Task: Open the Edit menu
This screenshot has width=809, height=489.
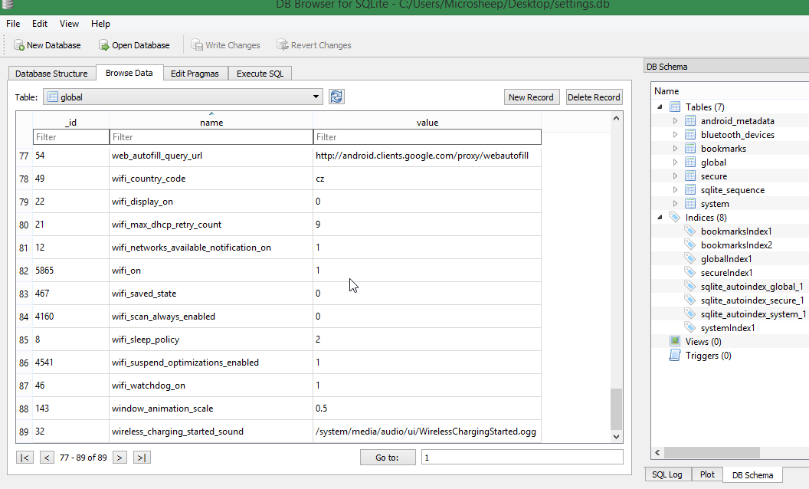Action: 40,24
